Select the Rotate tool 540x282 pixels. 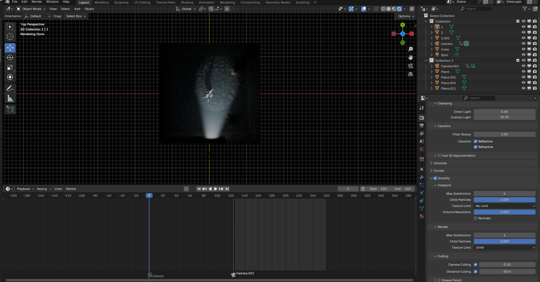[10, 58]
